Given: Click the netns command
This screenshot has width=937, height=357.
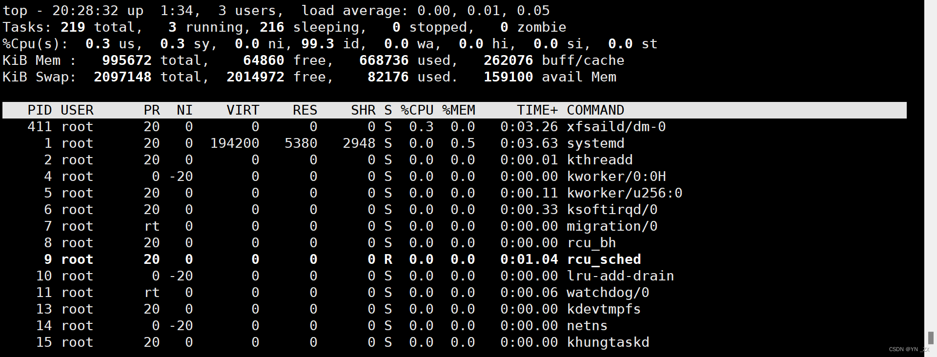Looking at the screenshot, I should click(x=587, y=326).
